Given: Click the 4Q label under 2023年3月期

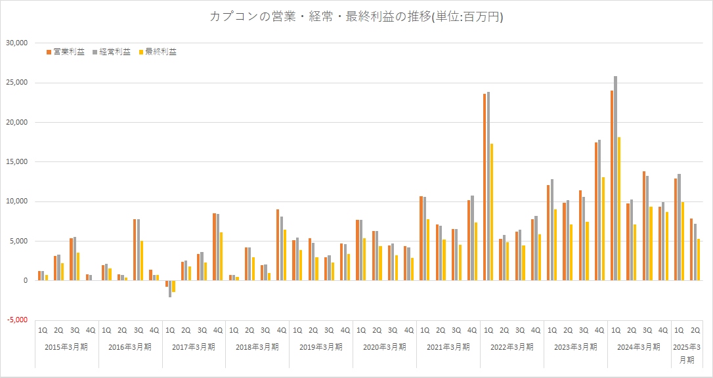Looking at the screenshot, I should 599,330.
